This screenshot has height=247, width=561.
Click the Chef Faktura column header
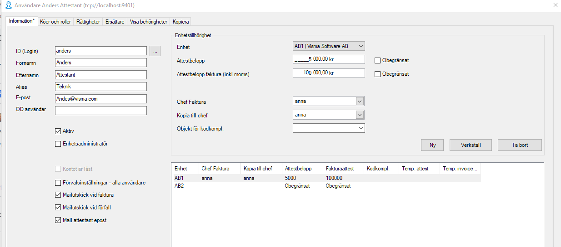[x=220, y=169]
